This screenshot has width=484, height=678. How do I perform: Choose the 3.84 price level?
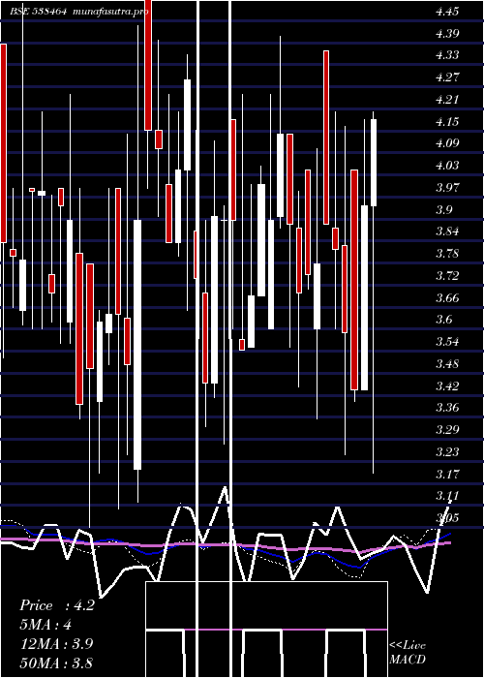click(x=447, y=231)
